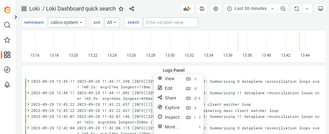Open Alerting bell icon in sidebar
Viewport: 329px width, 134px height.
[7, 85]
